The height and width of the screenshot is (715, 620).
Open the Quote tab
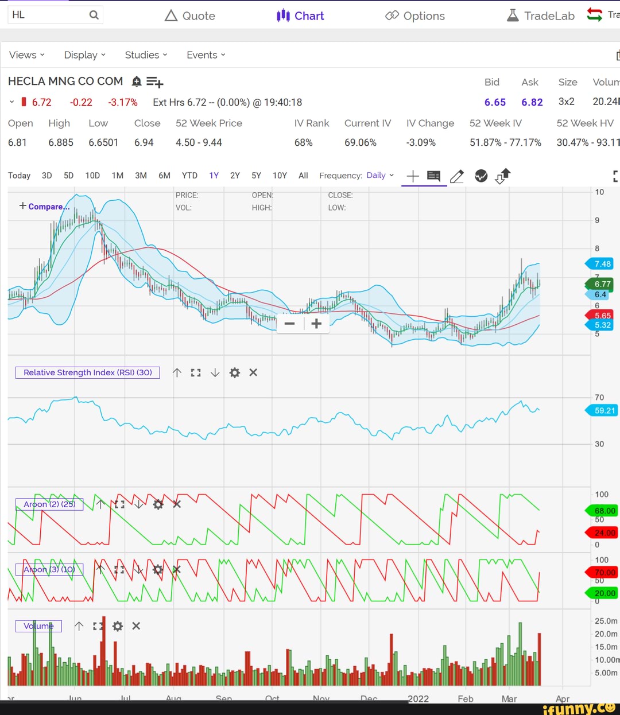(190, 16)
